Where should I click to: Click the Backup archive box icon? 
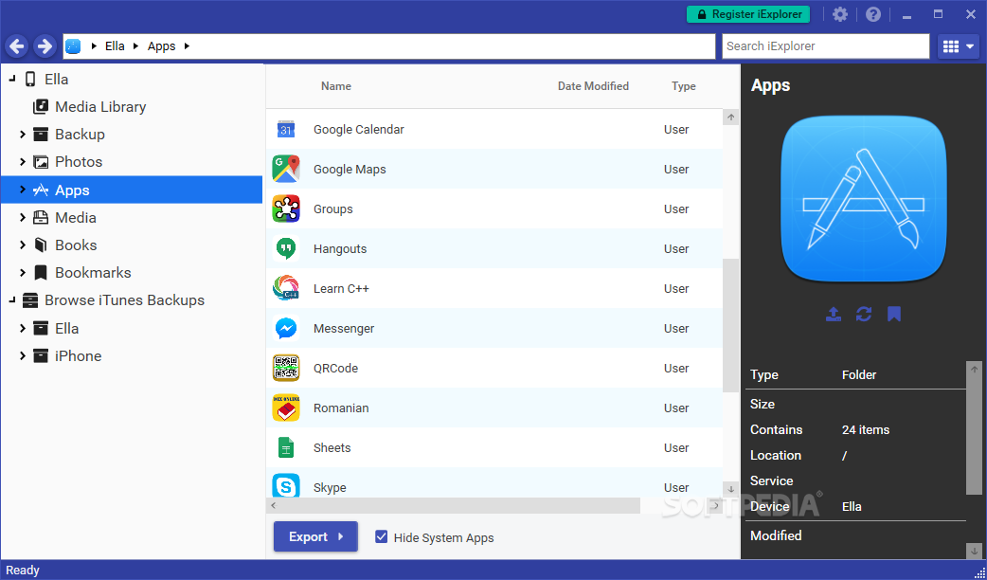pyautogui.click(x=41, y=135)
